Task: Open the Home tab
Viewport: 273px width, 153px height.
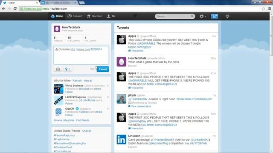Action: click(x=57, y=16)
